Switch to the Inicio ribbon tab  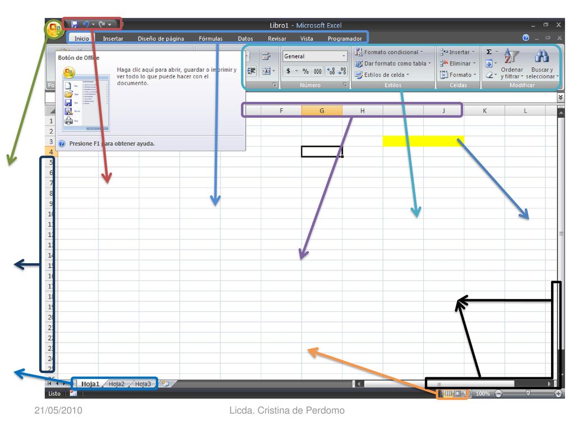(x=81, y=39)
